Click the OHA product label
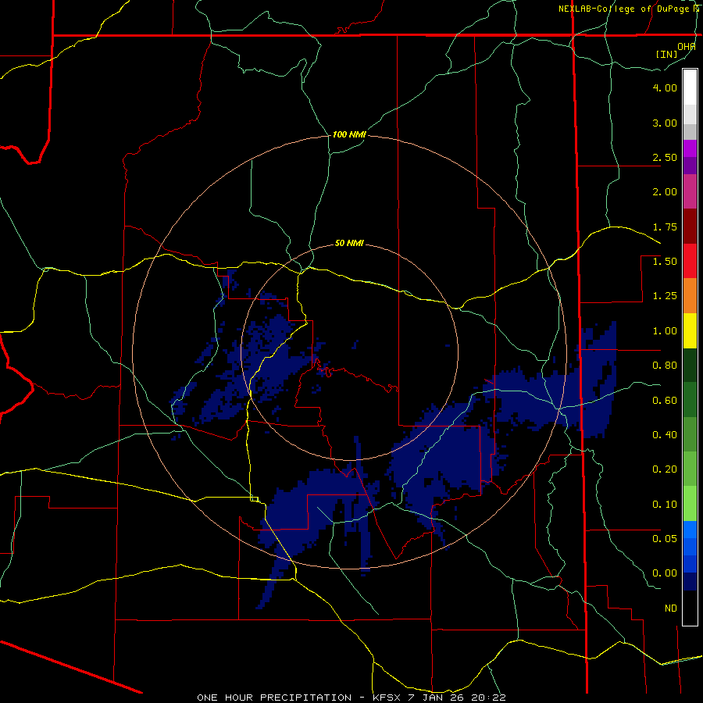This screenshot has width=703, height=703. pyautogui.click(x=687, y=46)
